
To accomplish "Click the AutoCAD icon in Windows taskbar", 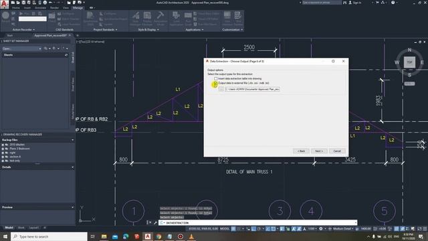I will coord(148,236).
